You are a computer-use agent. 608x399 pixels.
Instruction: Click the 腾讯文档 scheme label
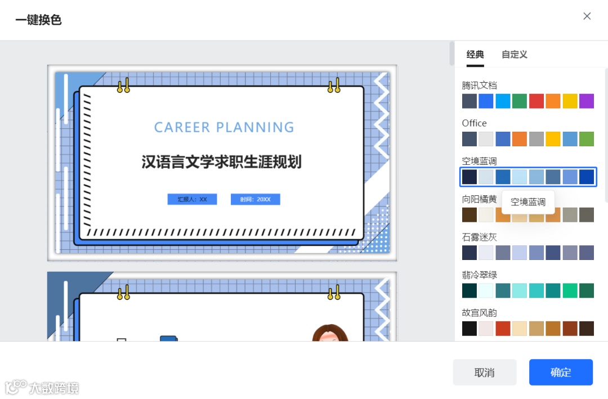(x=479, y=86)
